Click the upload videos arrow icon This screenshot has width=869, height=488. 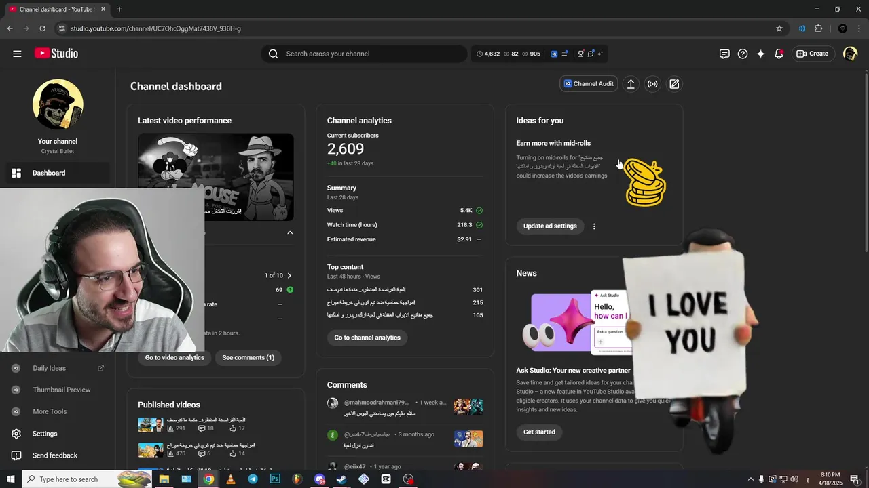631,84
